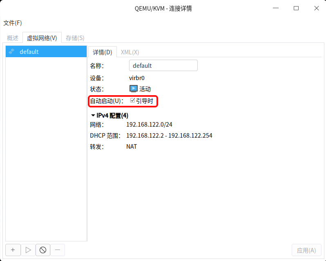This screenshot has height=261, width=326.
Task: Select the 虚拟网络(V) tab
Action: click(42, 38)
